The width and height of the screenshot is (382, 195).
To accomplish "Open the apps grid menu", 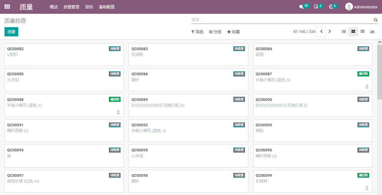I will [x=7, y=6].
